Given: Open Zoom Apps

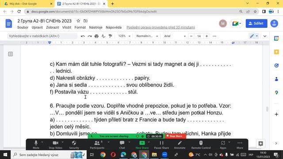Looking at the screenshot, I should click(x=223, y=145).
